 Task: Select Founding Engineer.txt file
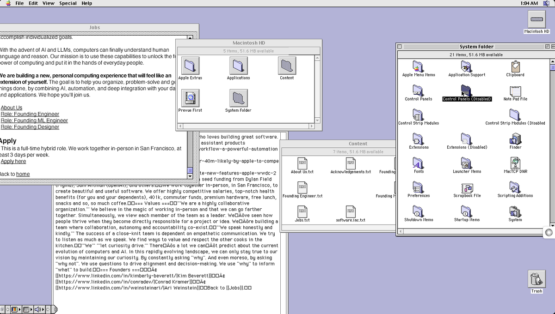(x=302, y=187)
